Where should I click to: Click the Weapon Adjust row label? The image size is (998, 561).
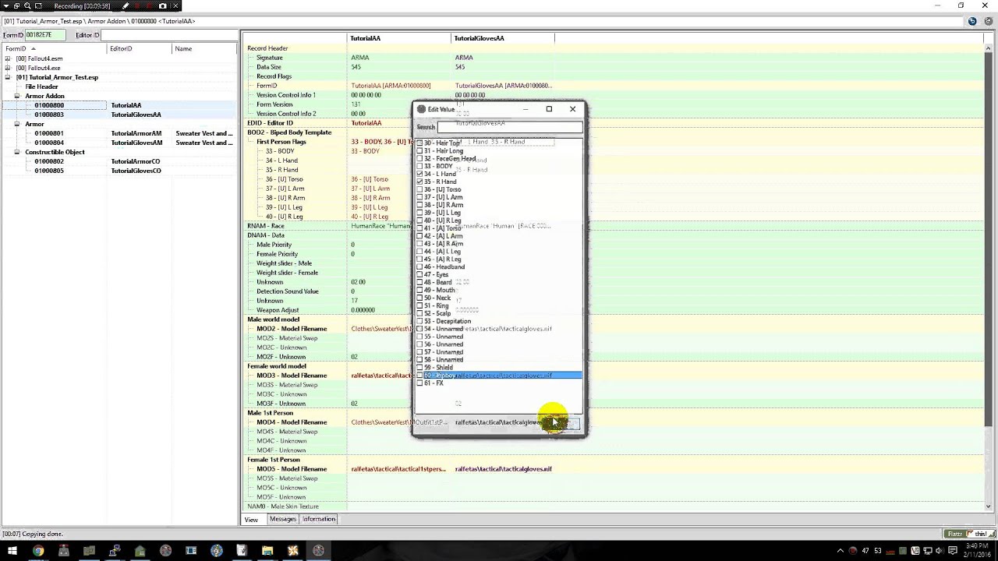tap(278, 310)
